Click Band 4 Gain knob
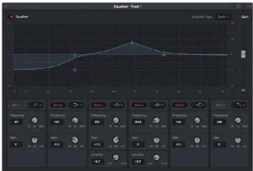The height and width of the screenshot is (171, 253). coord(156,140)
